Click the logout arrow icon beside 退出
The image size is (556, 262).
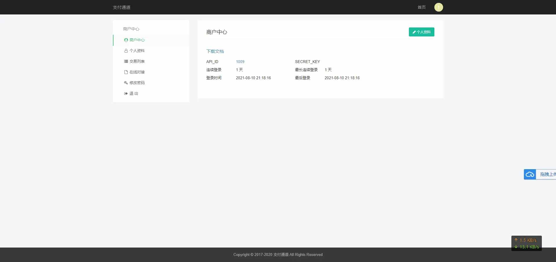click(126, 93)
